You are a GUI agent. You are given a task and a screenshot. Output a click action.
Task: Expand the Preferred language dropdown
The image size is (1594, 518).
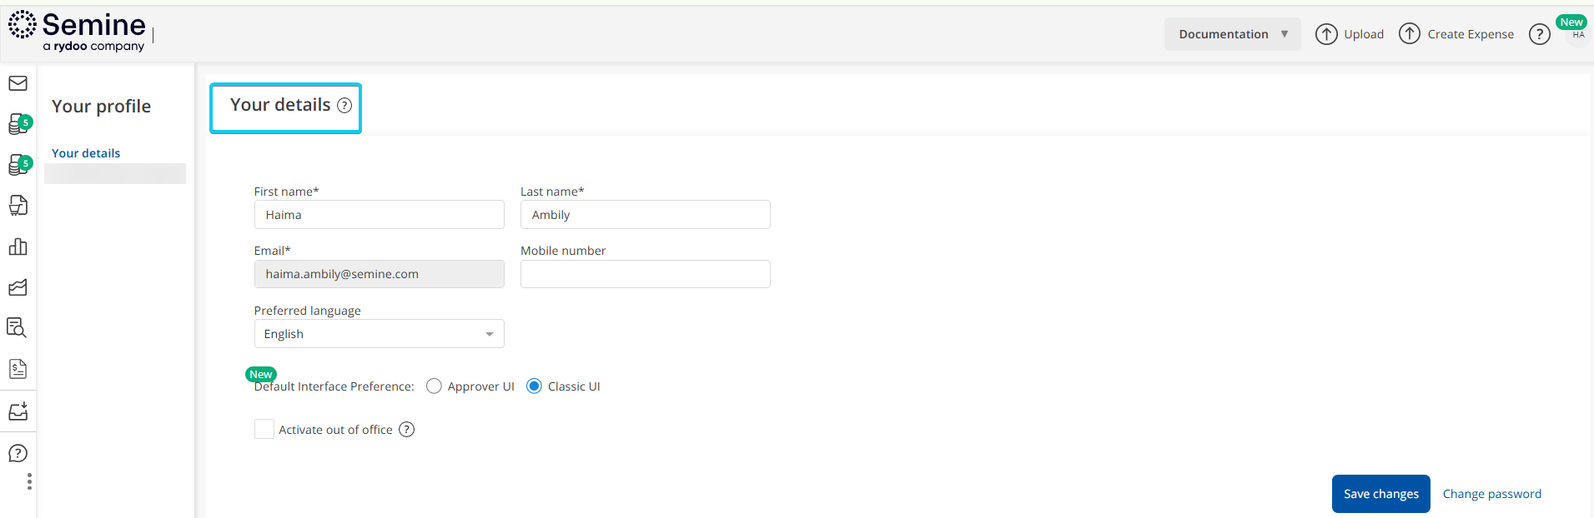(379, 334)
